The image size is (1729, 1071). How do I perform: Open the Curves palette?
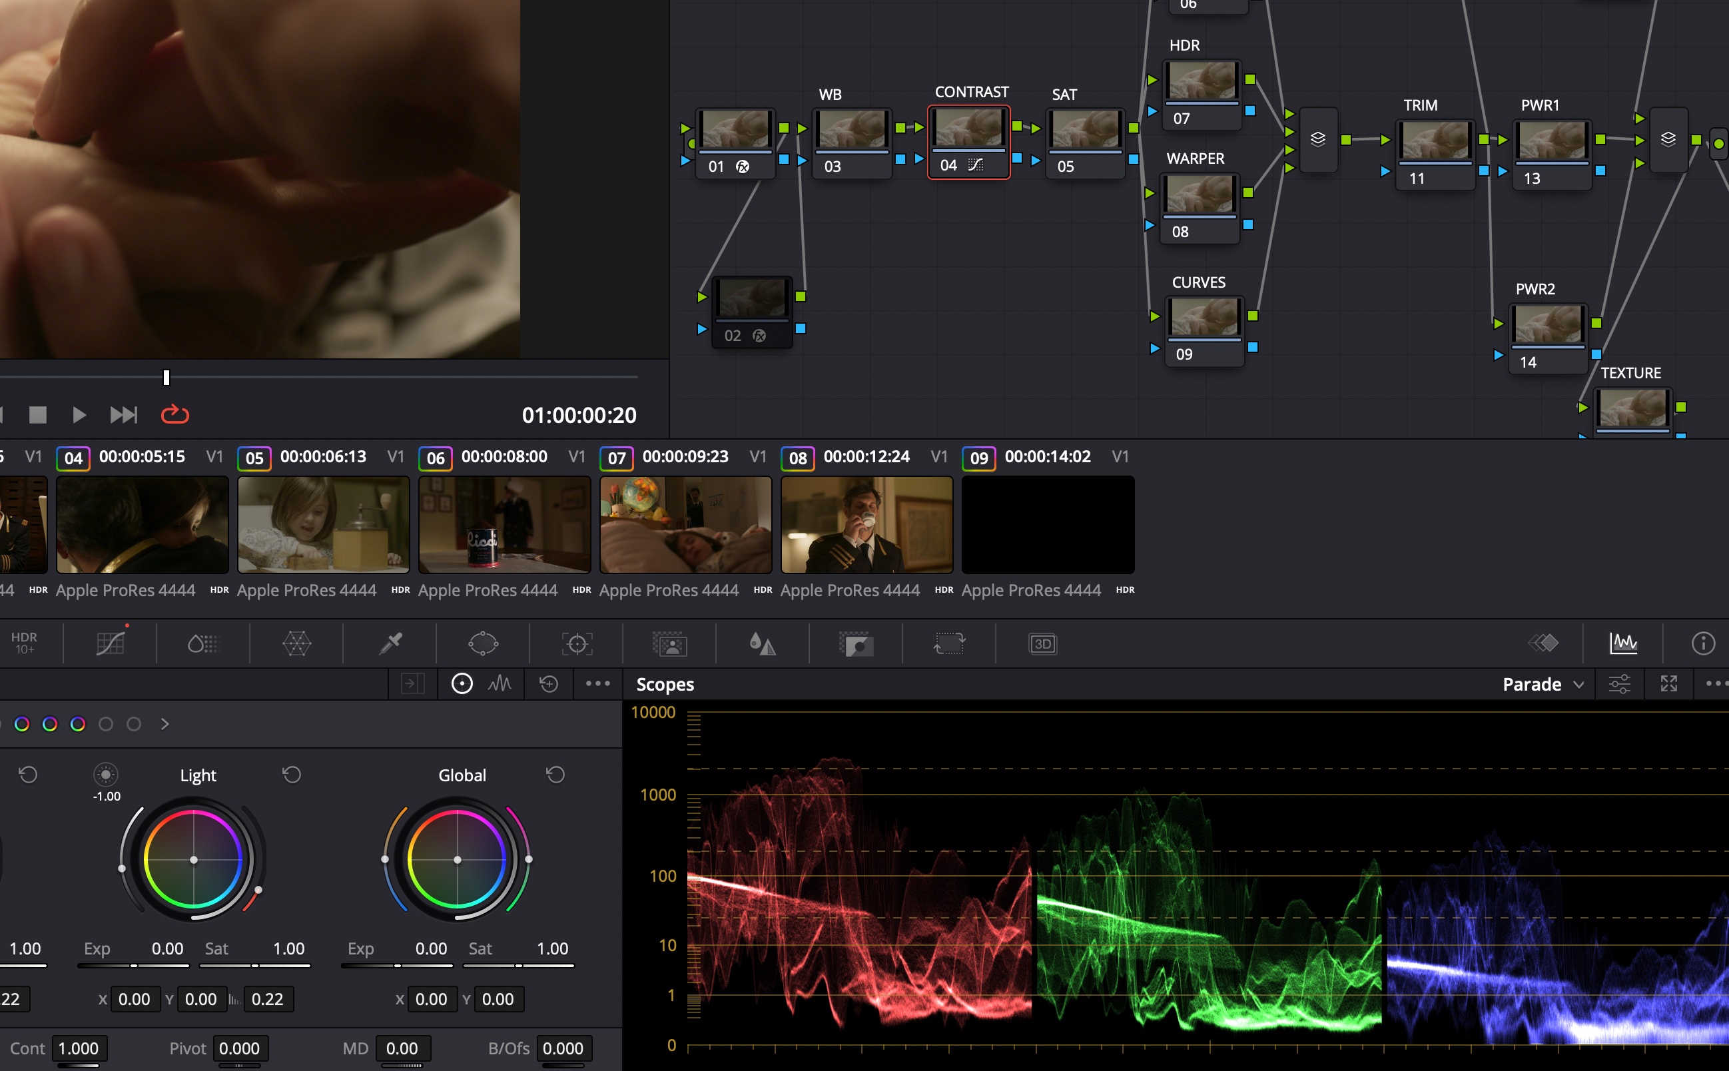(x=110, y=643)
